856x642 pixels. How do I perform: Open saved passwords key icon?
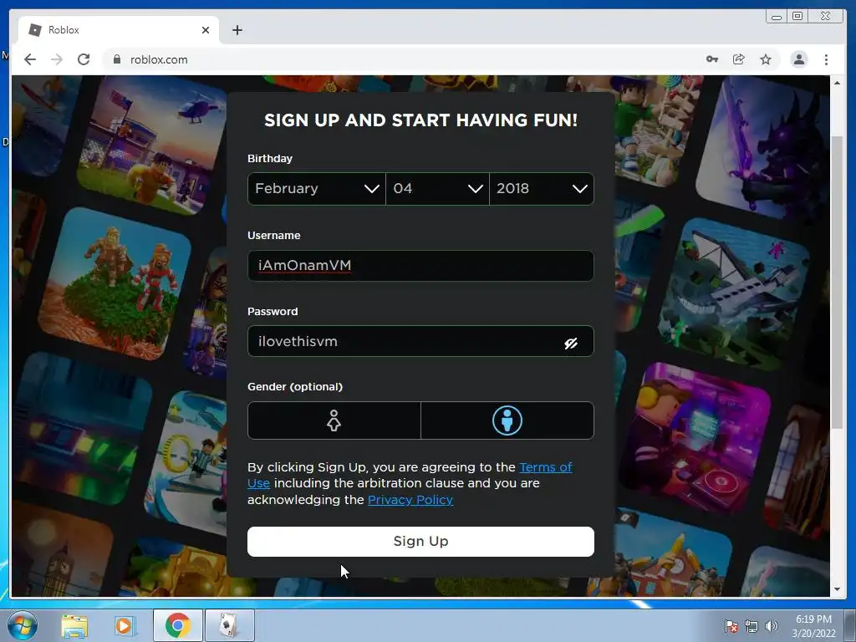pos(712,59)
